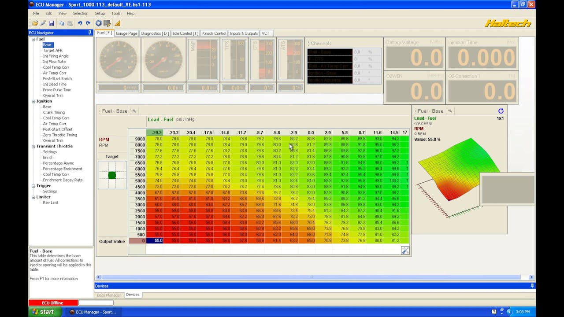Click the yellow triangle calibration toolbar icon
This screenshot has height=317, width=564.
point(117,23)
